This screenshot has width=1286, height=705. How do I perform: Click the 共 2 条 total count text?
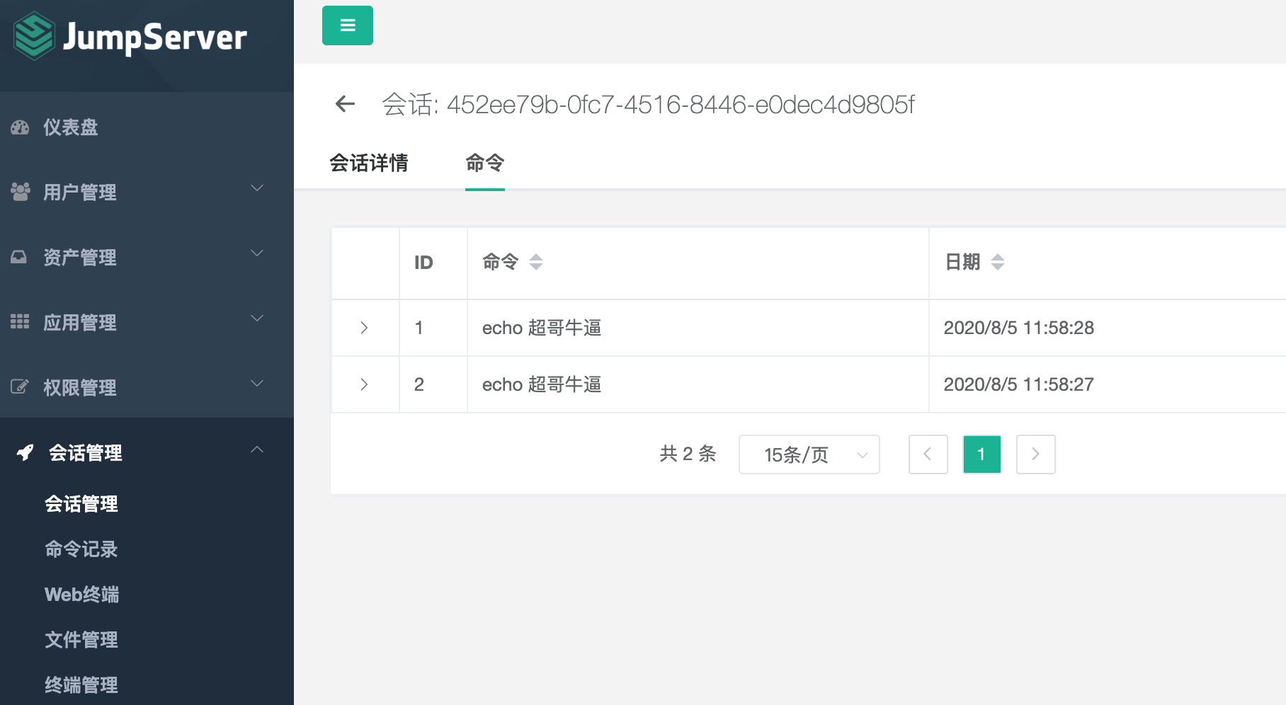[x=688, y=454]
